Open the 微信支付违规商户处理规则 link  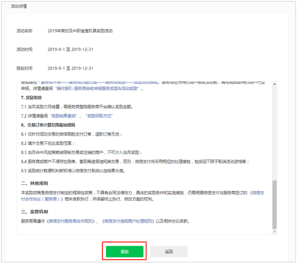click(128, 221)
